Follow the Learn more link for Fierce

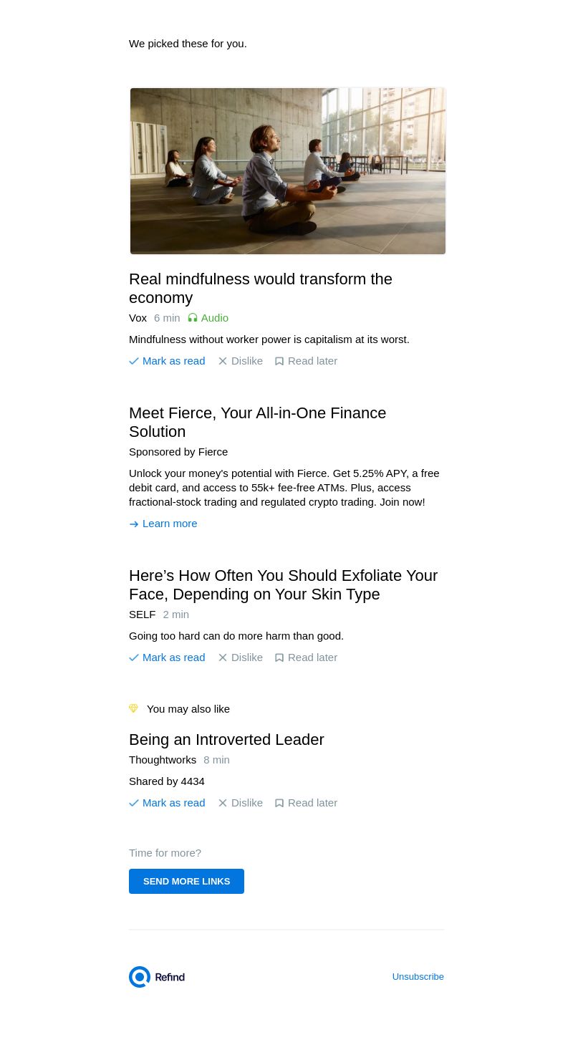[x=170, y=524]
